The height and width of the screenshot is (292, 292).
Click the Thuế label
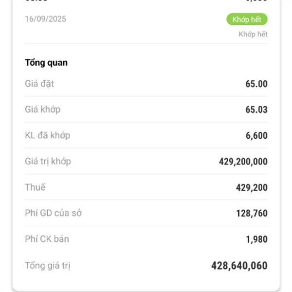[35, 187]
